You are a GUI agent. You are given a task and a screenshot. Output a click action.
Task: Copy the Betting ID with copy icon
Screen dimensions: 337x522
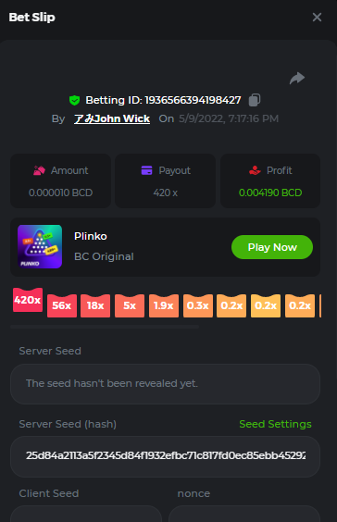[x=255, y=100]
